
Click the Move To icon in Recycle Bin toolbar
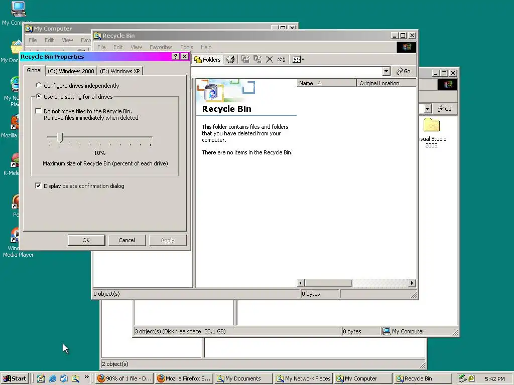pos(245,59)
